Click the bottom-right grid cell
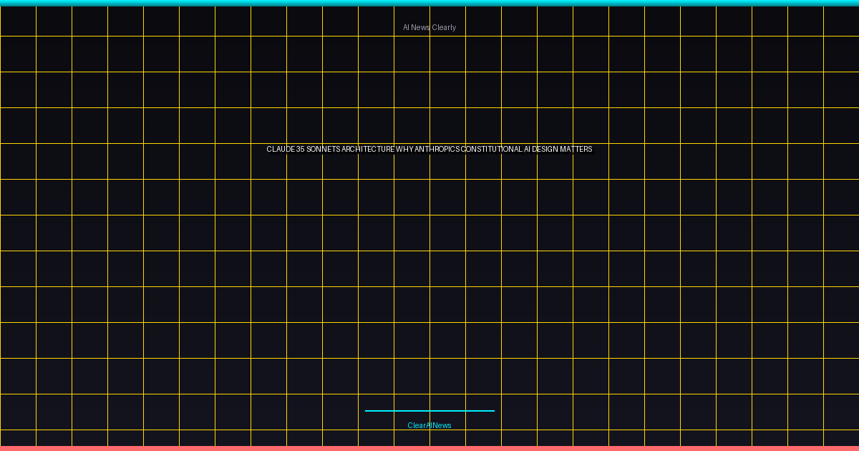This screenshot has height=451, width=859. [x=841, y=437]
